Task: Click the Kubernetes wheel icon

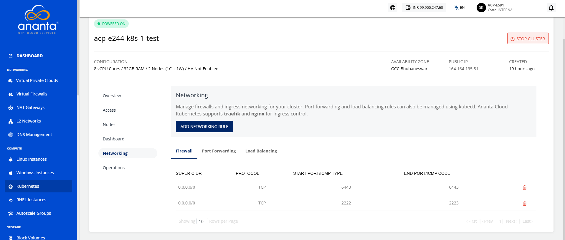Action: pyautogui.click(x=11, y=187)
